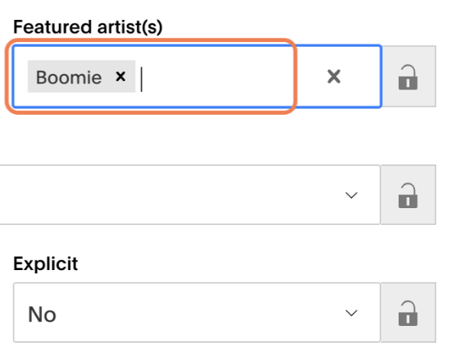Viewport: 450px width, 355px height.
Task: Click the Boomie artist chip label
Action: pos(69,77)
